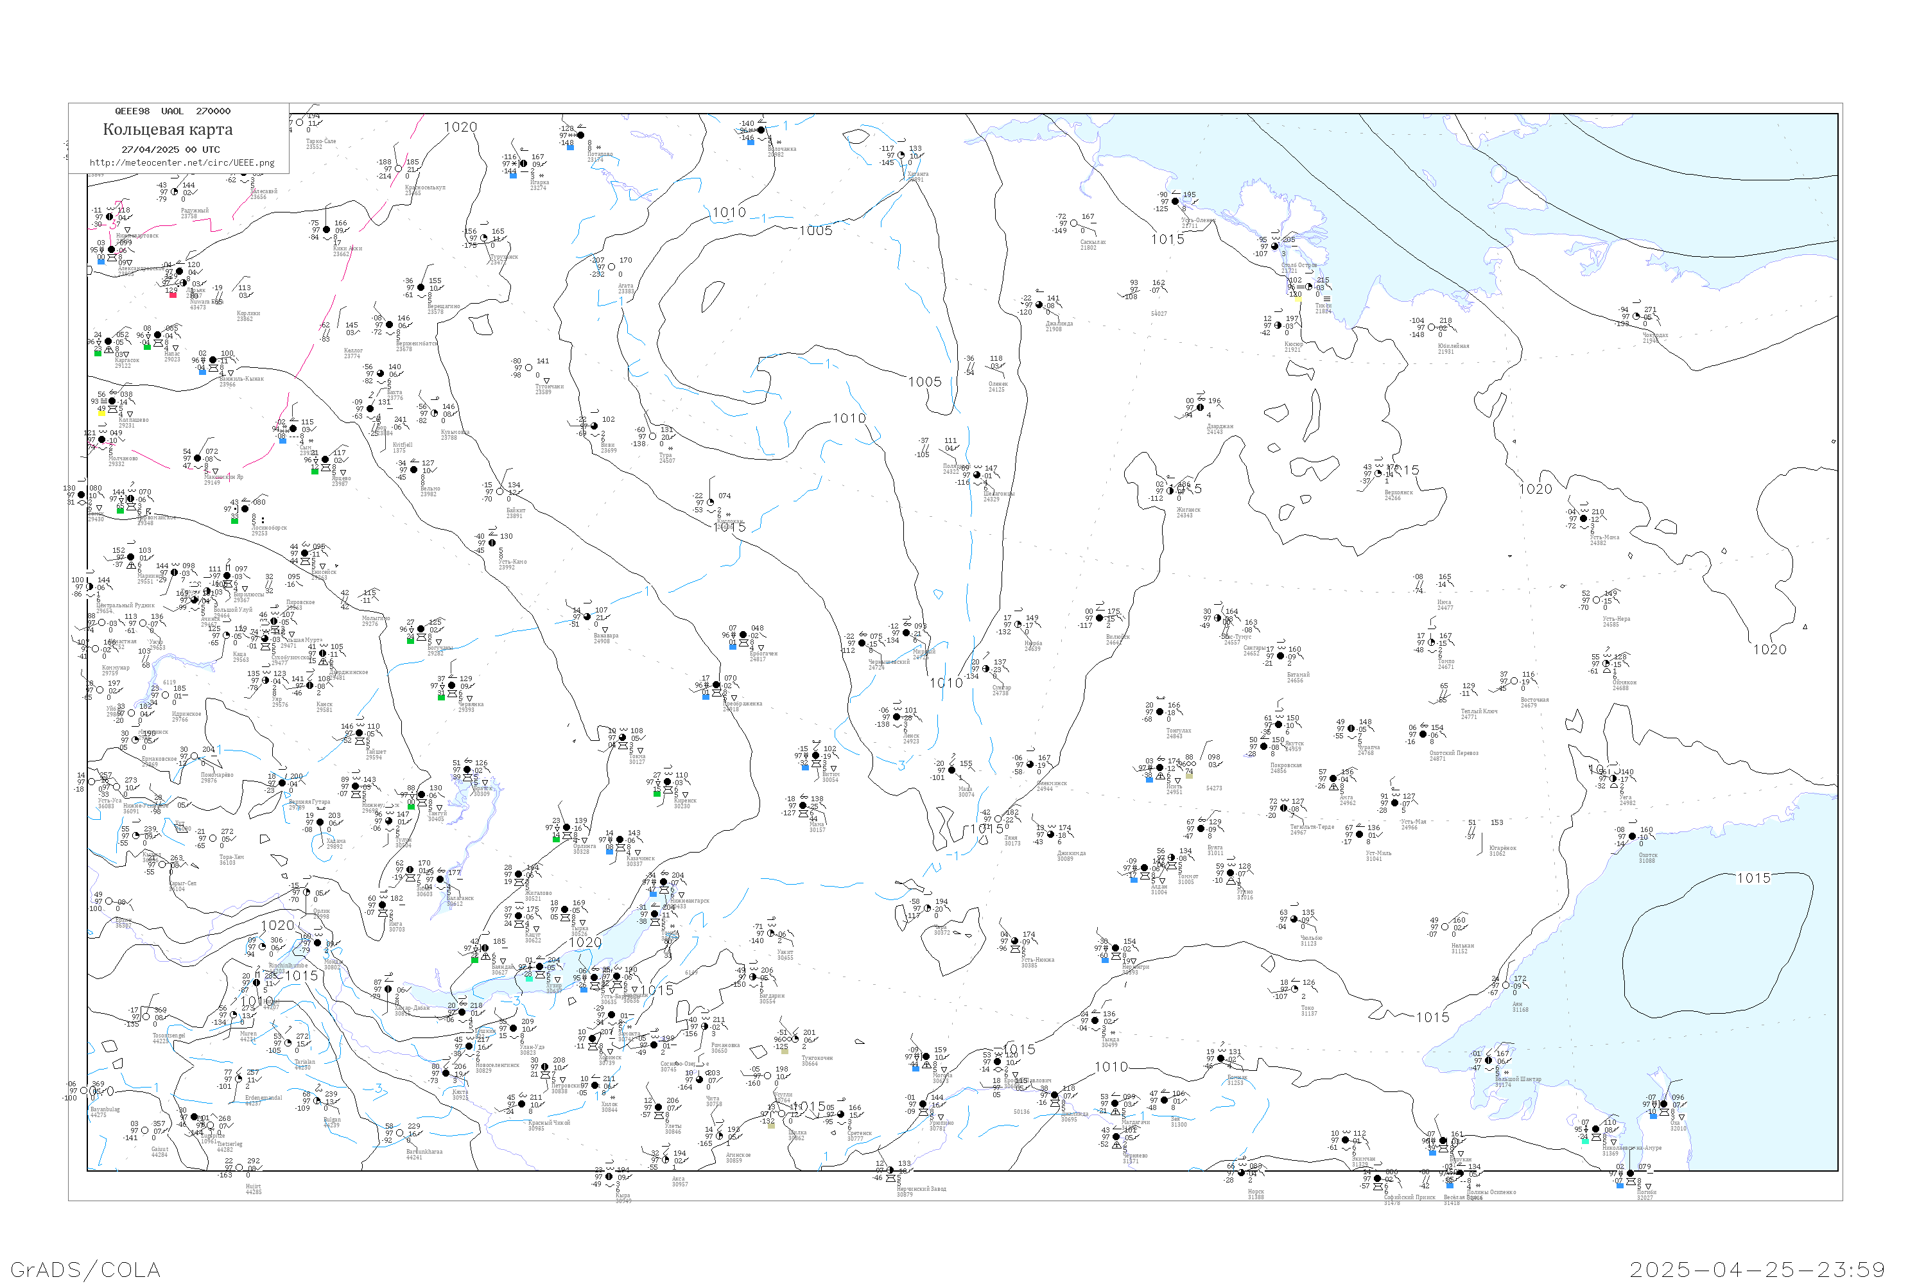Click the Кики Акки filled station circle

coord(327,230)
